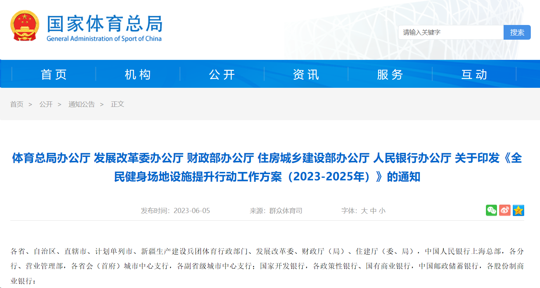This screenshot has height=288, width=540.
Task: Click publish date 2023-06-05
Action: point(192,211)
